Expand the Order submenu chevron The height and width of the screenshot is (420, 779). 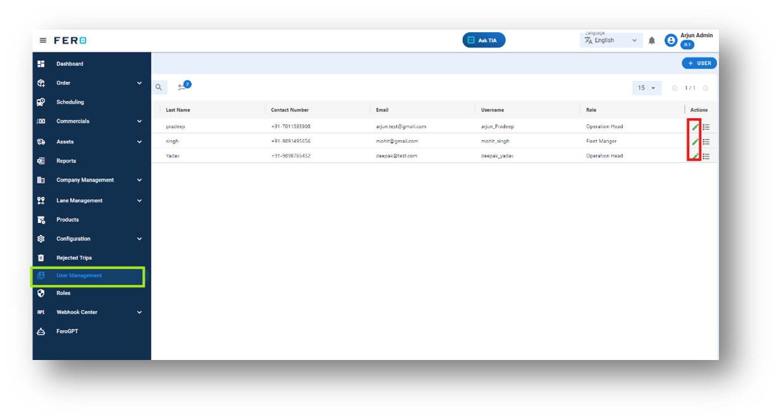coord(140,83)
